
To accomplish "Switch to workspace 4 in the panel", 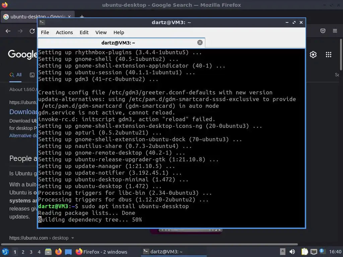I will tap(39, 252).
